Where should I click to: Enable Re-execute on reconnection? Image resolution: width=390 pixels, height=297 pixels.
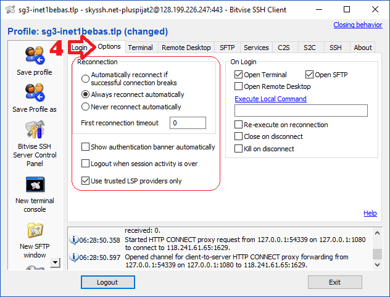click(x=238, y=125)
